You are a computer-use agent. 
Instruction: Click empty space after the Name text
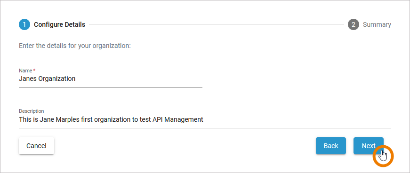click(138, 79)
